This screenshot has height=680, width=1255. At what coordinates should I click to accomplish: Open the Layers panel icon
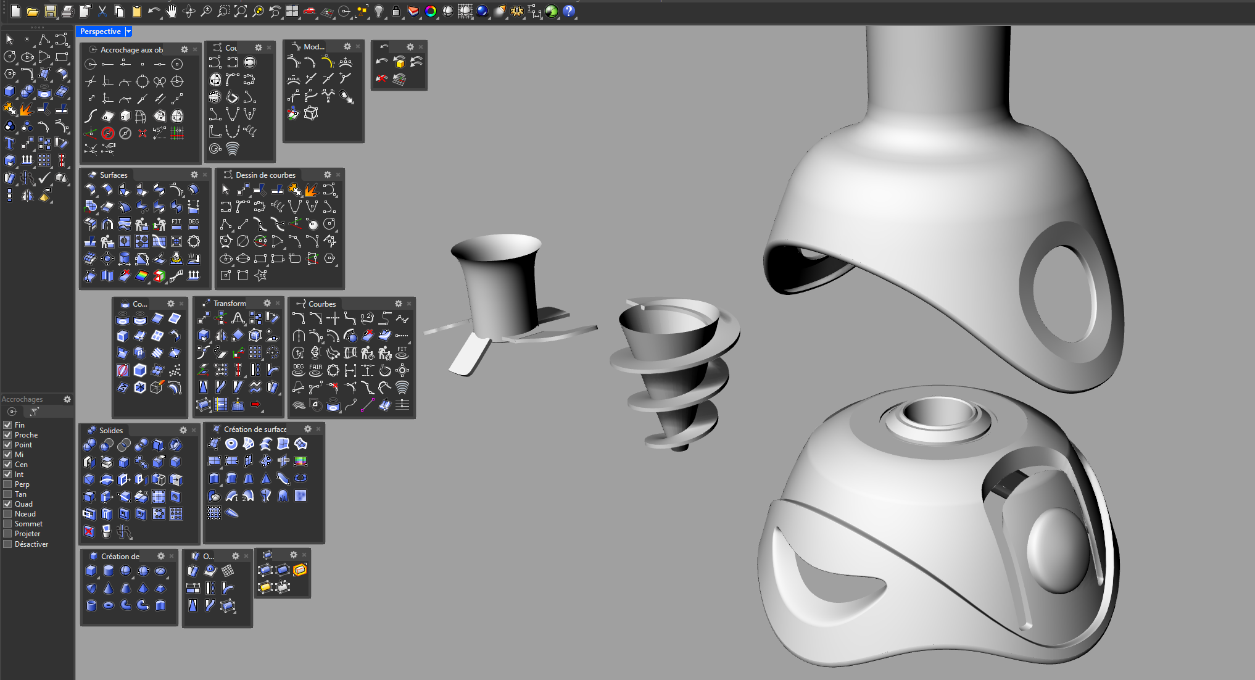point(413,11)
